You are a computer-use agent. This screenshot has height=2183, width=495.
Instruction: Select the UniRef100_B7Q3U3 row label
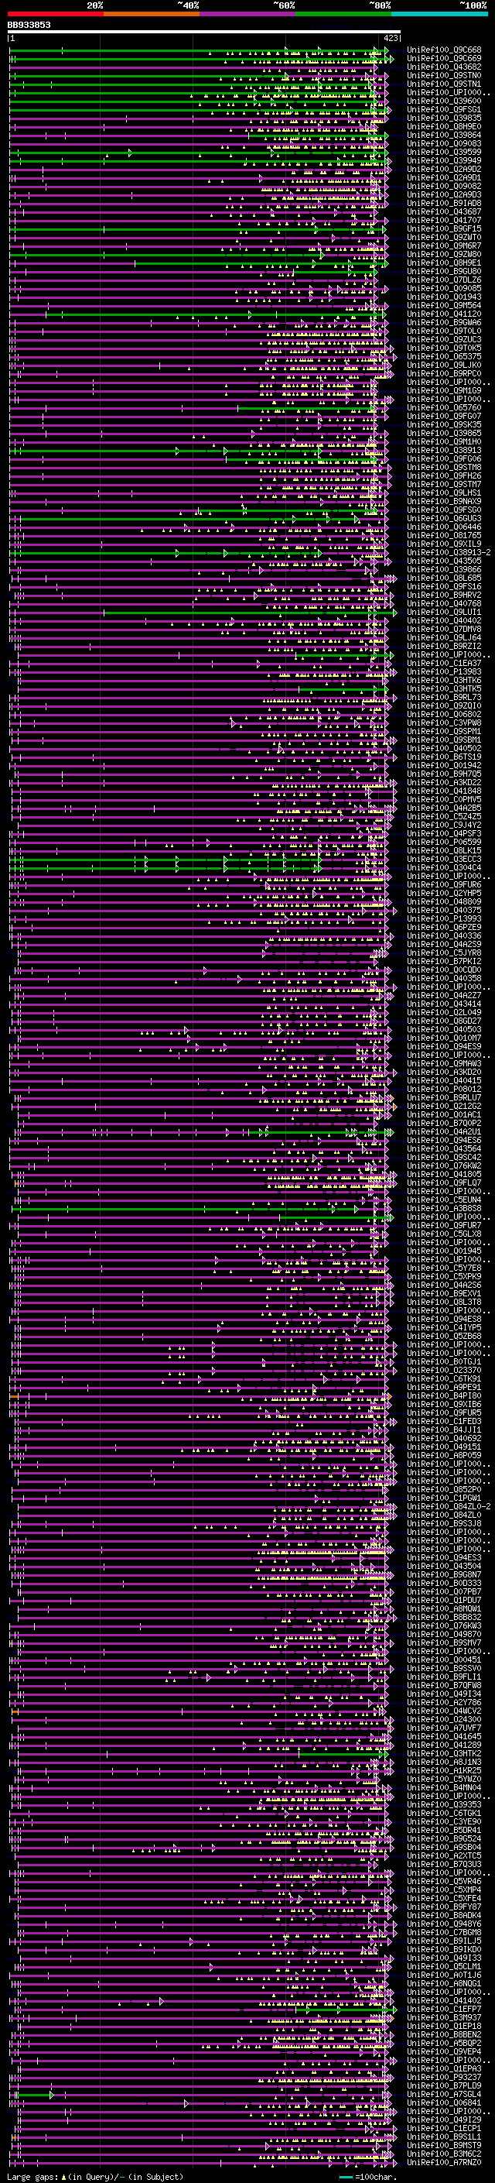[444, 1863]
